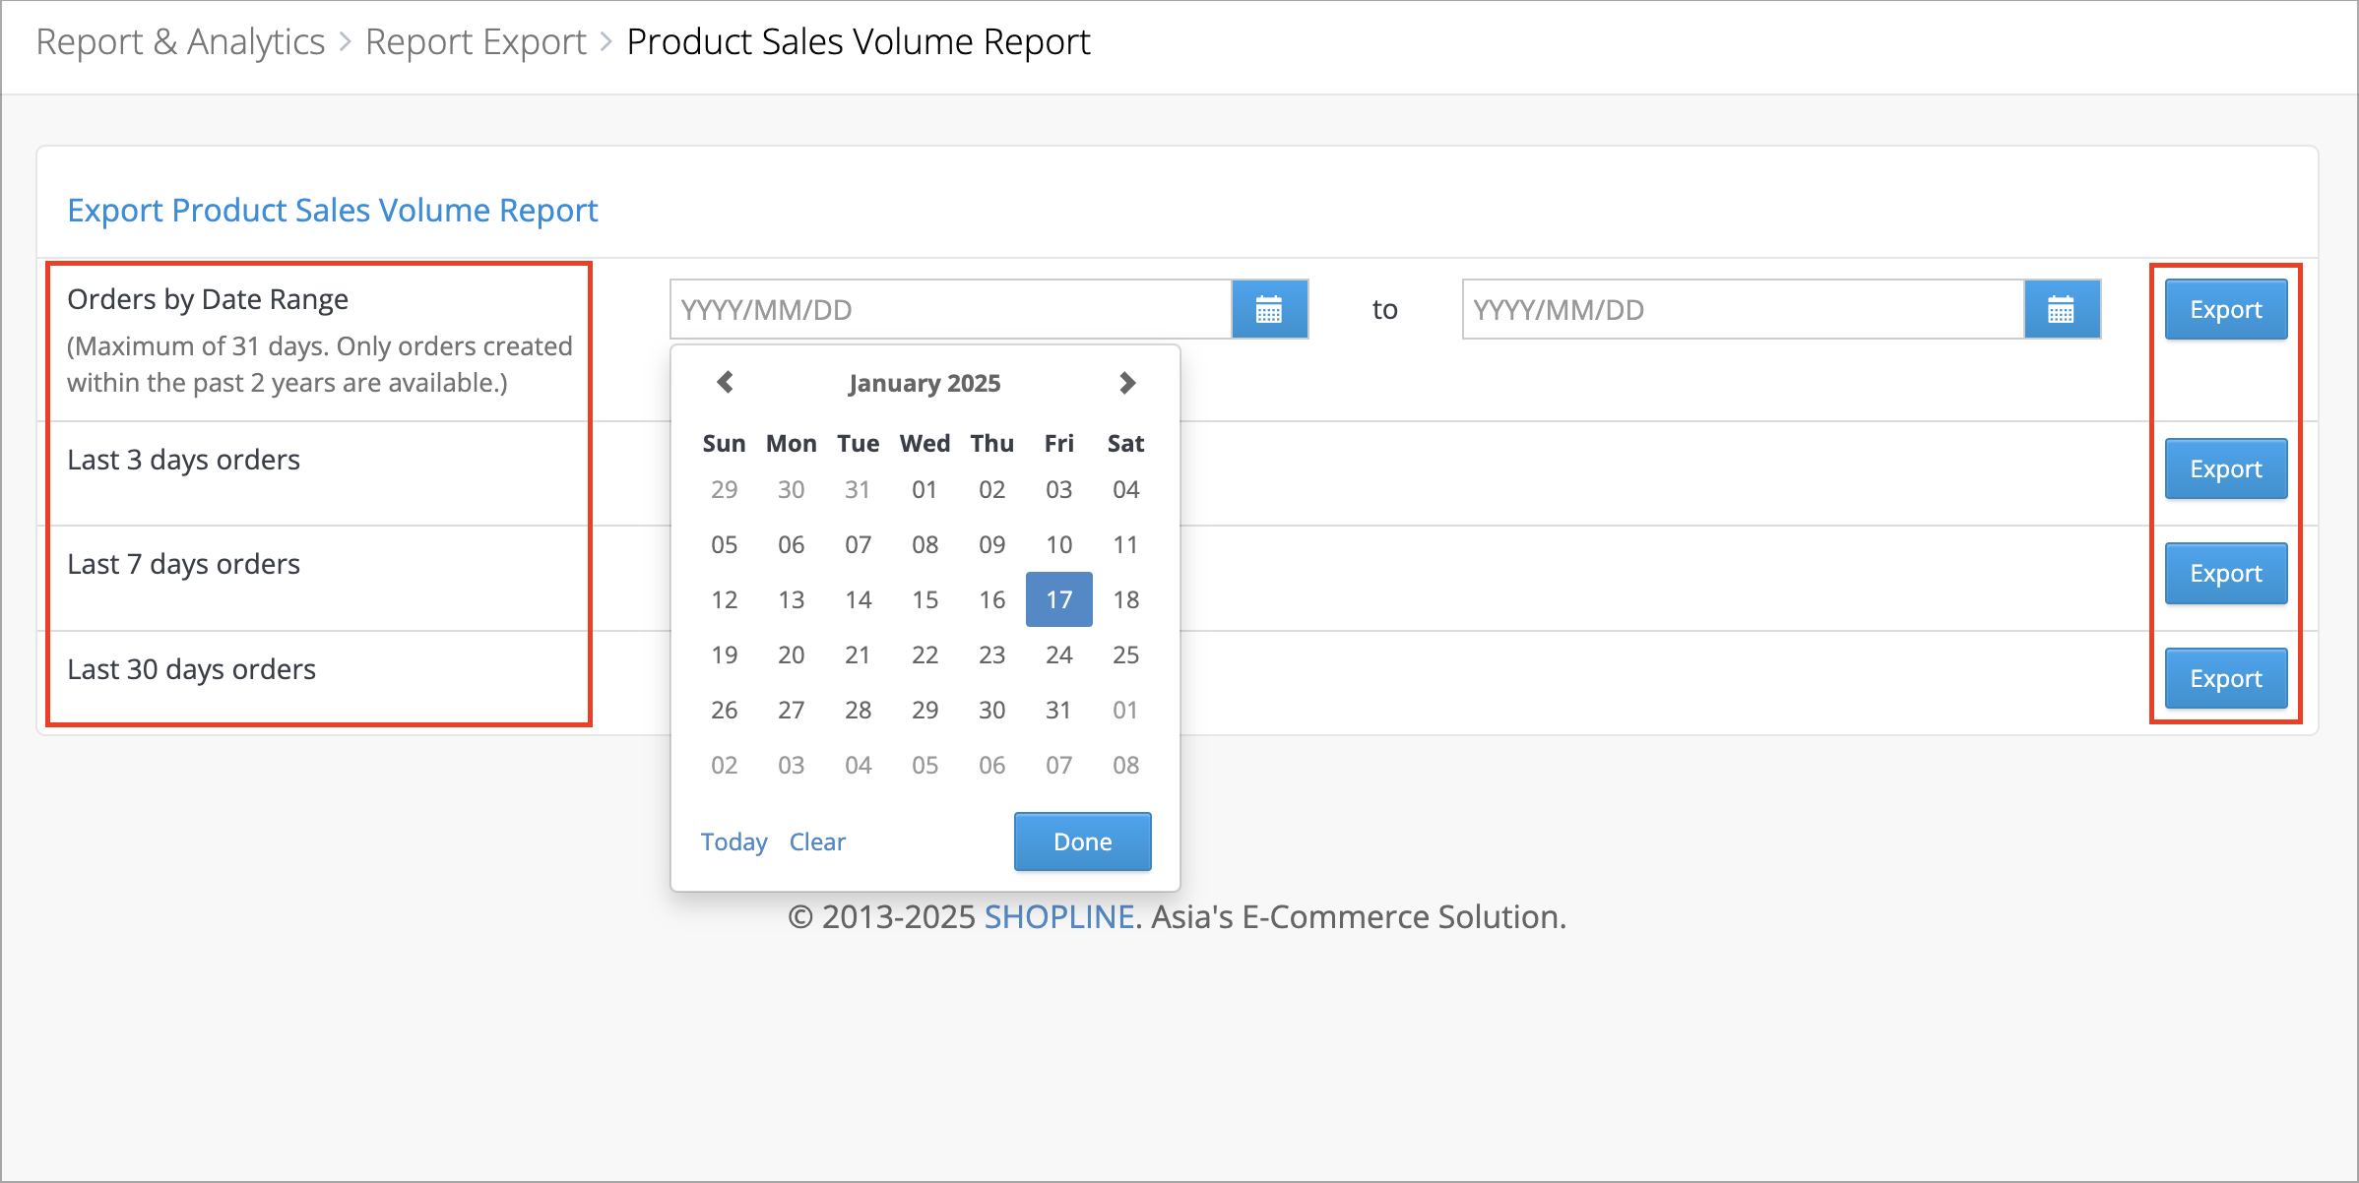The height and width of the screenshot is (1183, 2359).
Task: Select January 14 in the calendar
Action: tap(859, 599)
